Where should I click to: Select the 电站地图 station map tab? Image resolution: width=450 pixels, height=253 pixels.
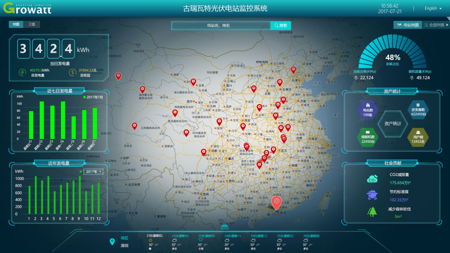(408, 25)
